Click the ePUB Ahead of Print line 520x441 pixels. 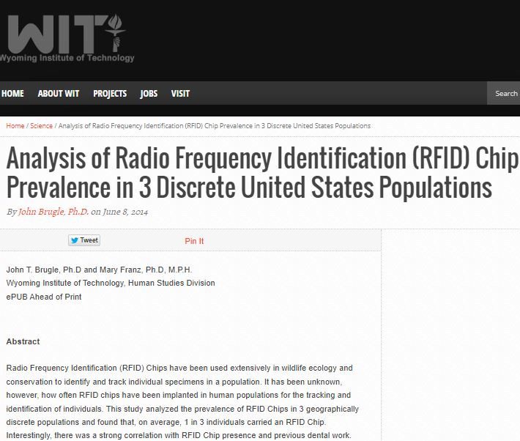pyautogui.click(x=44, y=297)
